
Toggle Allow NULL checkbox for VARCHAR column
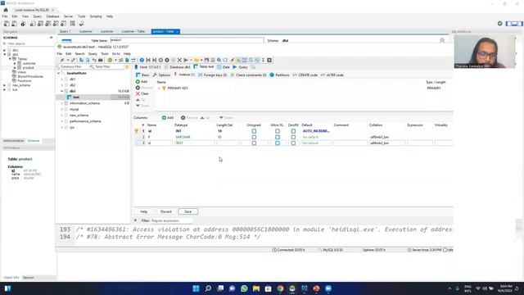pos(278,137)
